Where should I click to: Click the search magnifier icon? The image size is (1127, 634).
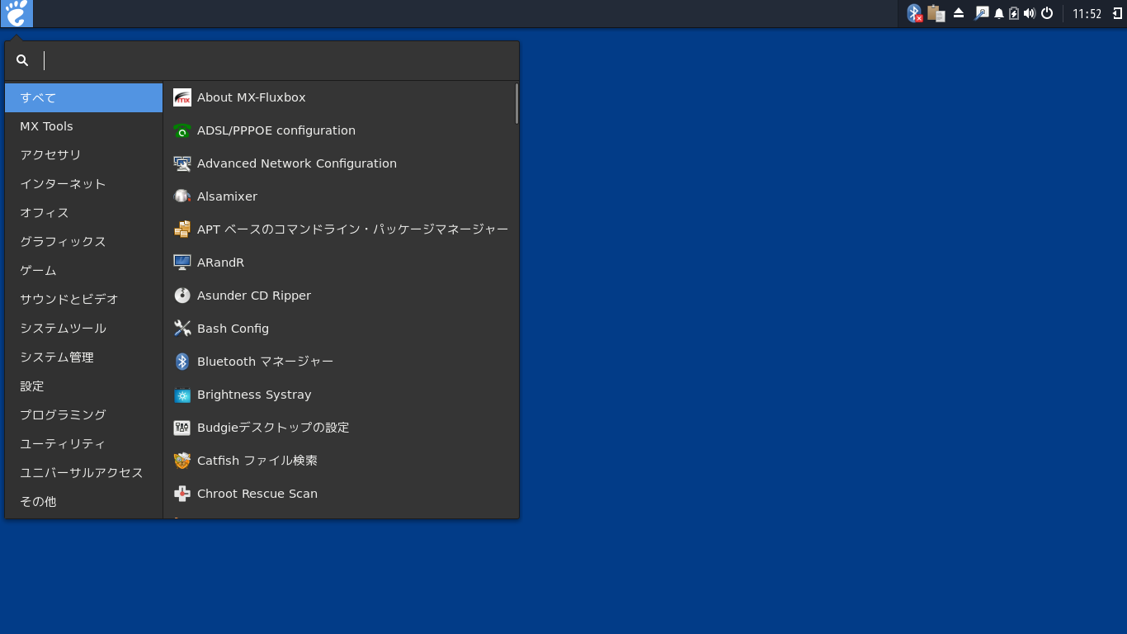click(x=22, y=60)
